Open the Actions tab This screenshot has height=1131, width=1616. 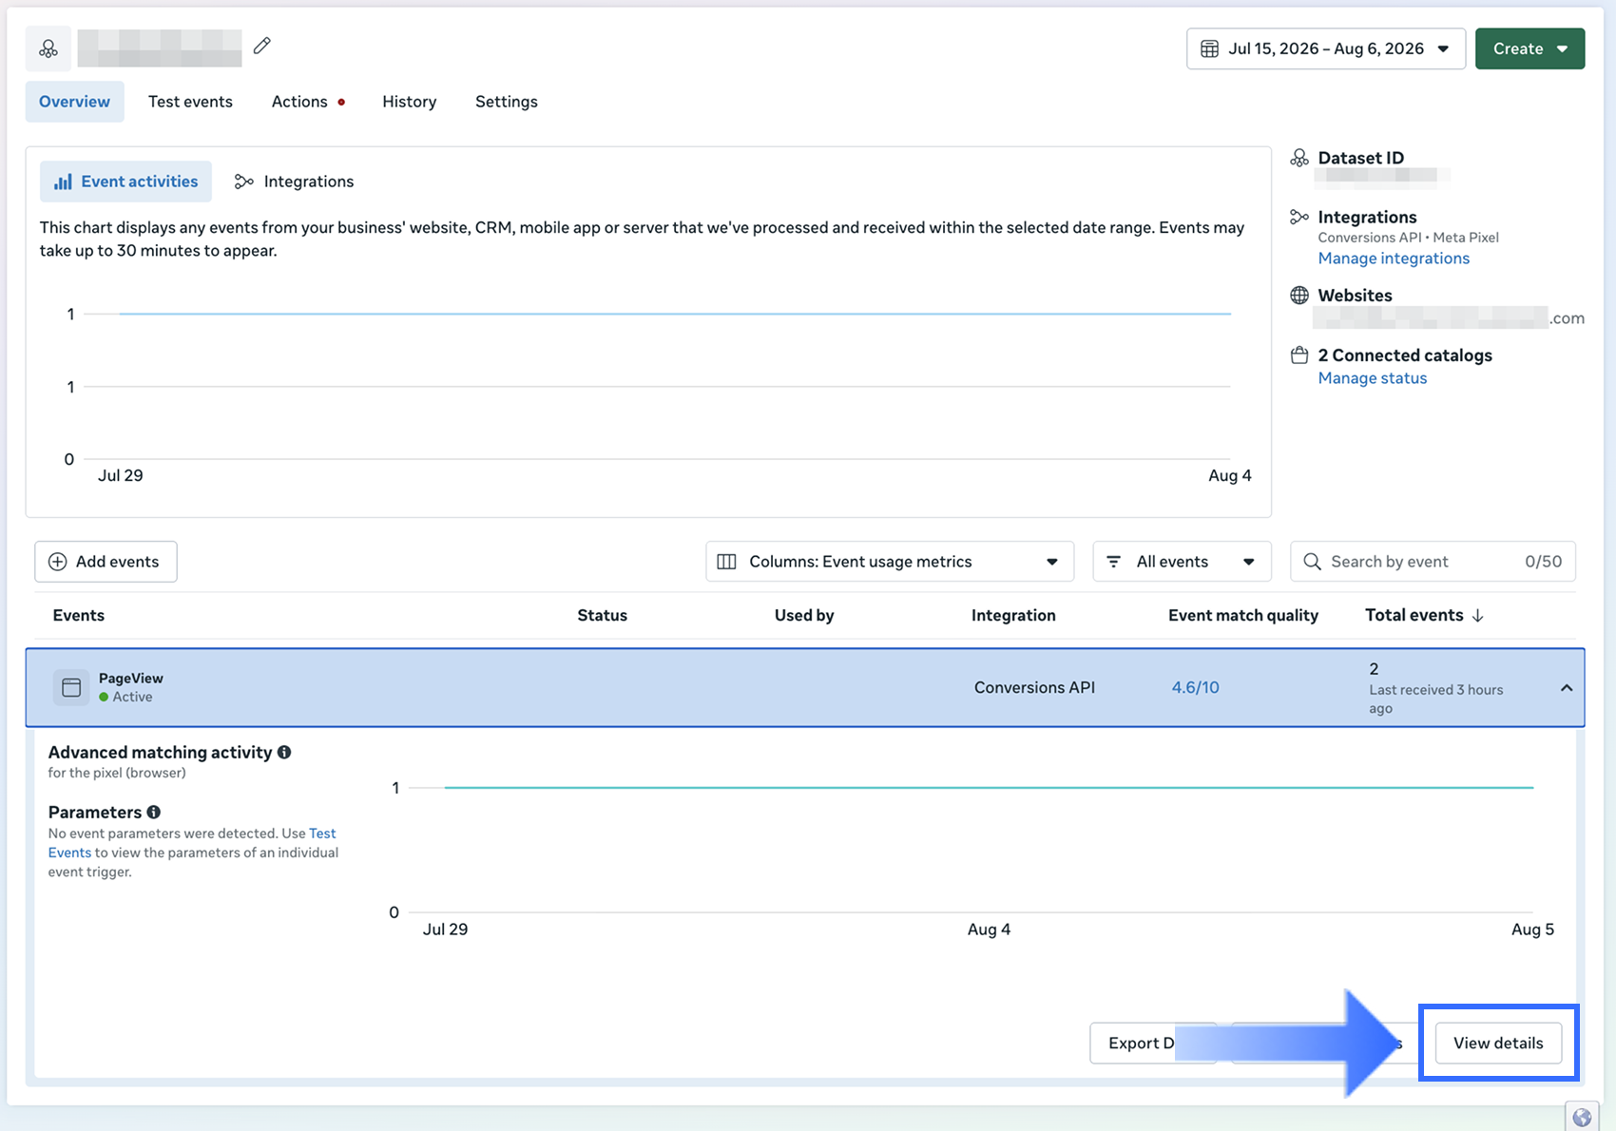click(308, 102)
